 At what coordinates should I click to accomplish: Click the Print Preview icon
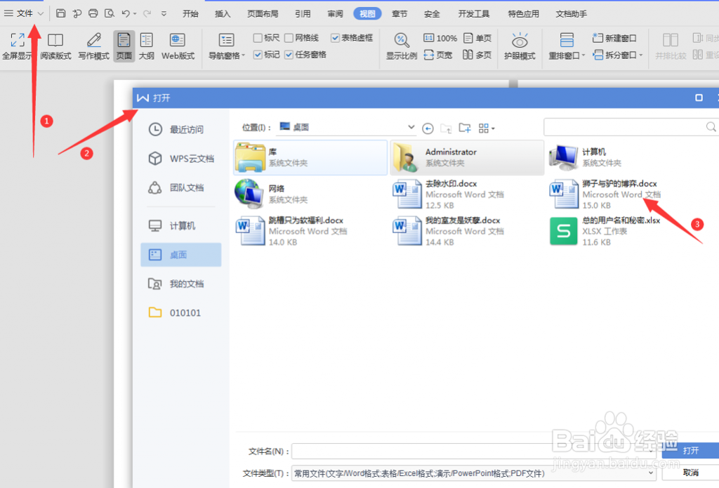tap(109, 13)
